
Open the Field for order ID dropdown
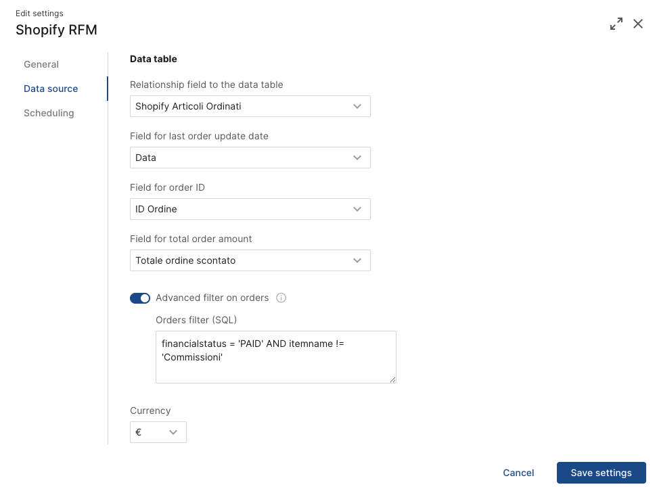click(x=250, y=209)
